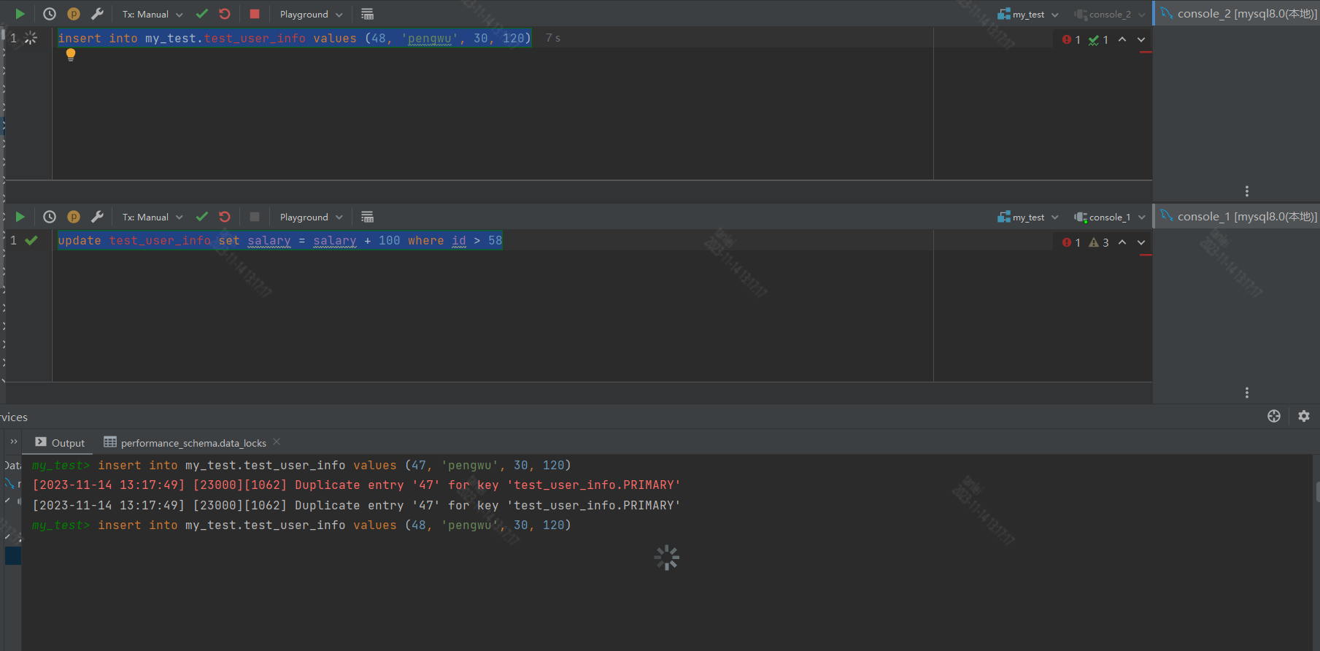Go to next highlighted problem in console_1
1320x651 pixels.
pos(1141,242)
